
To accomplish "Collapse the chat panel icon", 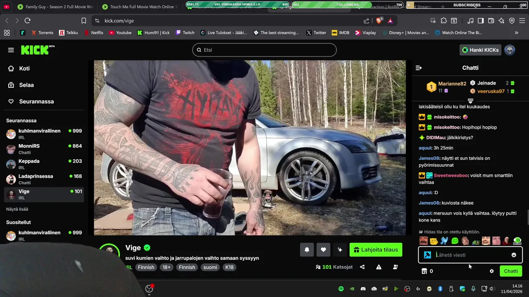I will 419,68.
